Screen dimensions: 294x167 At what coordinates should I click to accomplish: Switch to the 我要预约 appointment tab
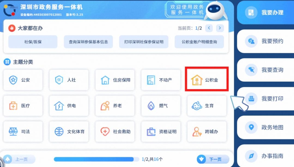[x=265, y=41]
